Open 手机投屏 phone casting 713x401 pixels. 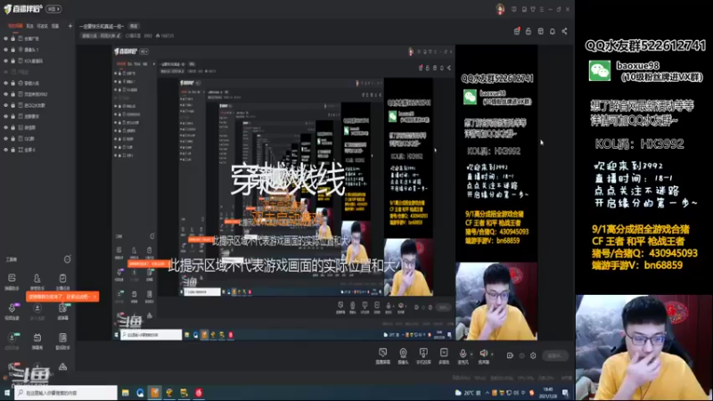pos(423,356)
